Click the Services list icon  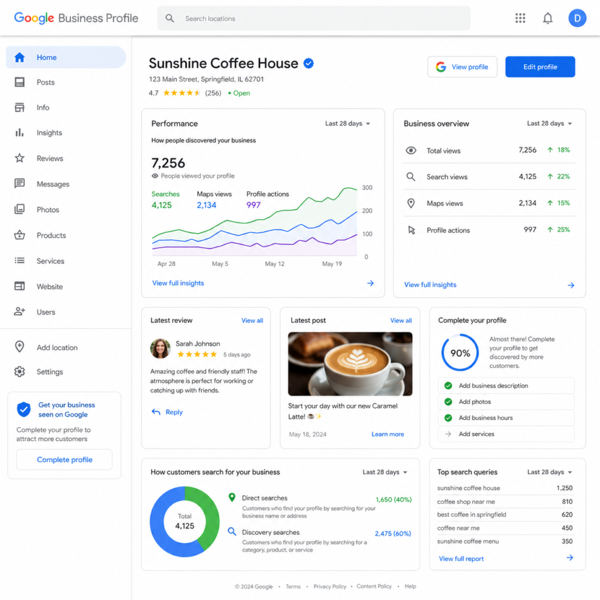pos(19,261)
